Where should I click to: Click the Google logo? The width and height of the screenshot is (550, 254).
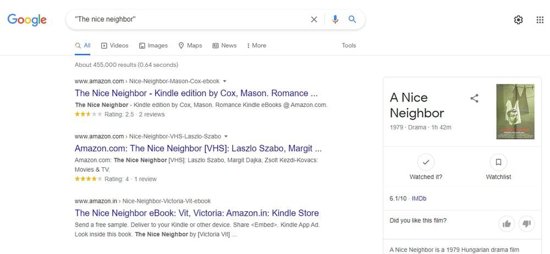(x=27, y=20)
